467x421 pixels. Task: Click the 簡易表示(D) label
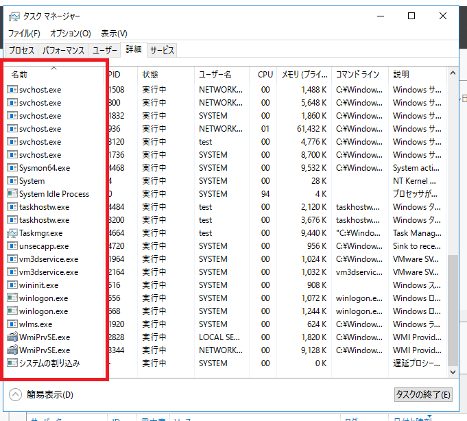[x=50, y=395]
